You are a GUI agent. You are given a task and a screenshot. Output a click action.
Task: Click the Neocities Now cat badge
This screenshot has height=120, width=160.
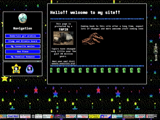click(71, 116)
